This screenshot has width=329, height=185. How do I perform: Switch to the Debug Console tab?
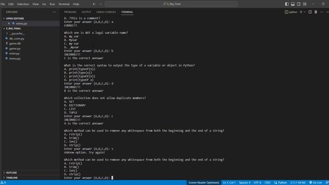click(x=106, y=12)
